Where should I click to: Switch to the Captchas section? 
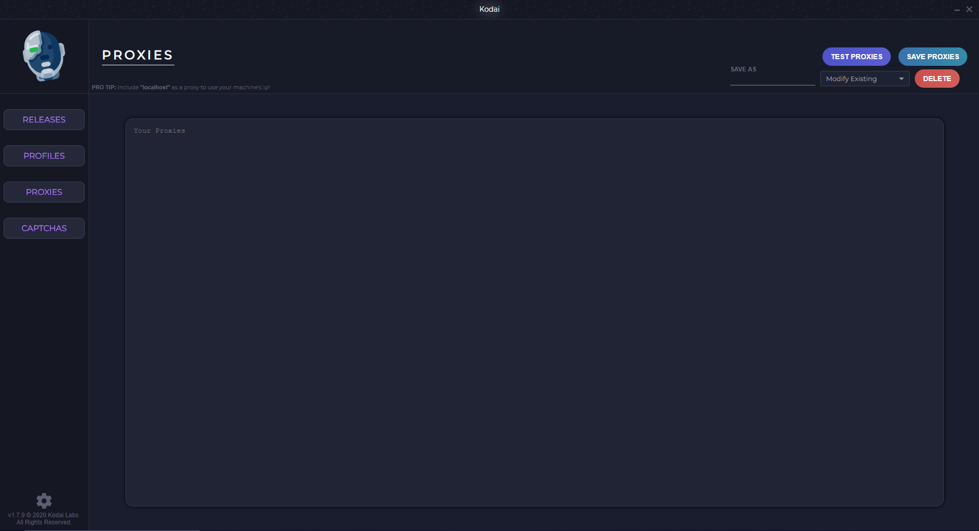pos(44,228)
